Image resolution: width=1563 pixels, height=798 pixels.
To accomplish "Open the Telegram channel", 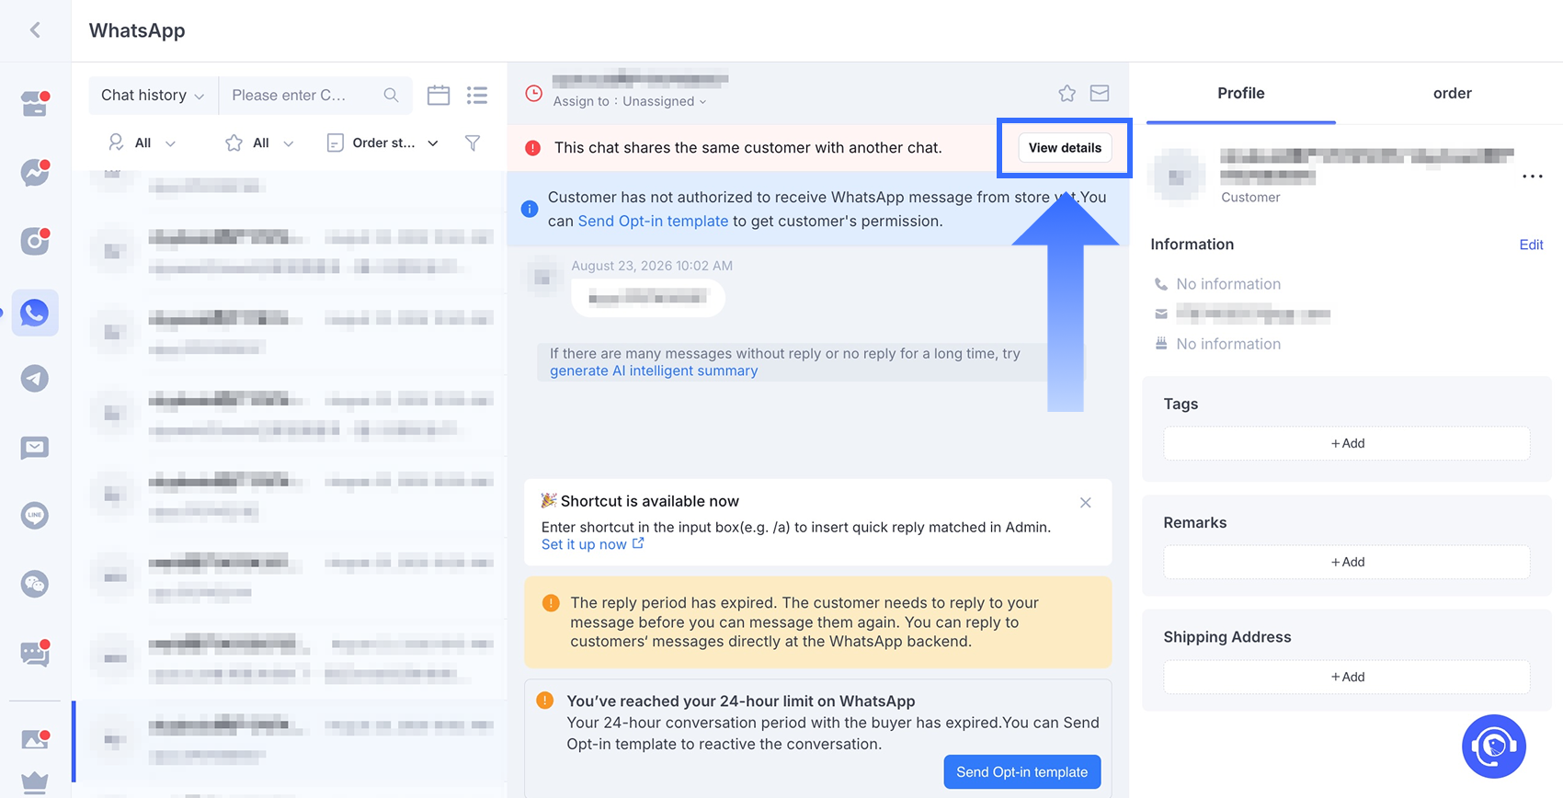I will click(35, 379).
